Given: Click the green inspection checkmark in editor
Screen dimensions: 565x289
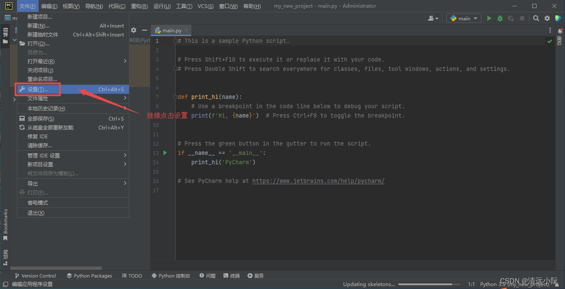Looking at the screenshot, I should 550,41.
